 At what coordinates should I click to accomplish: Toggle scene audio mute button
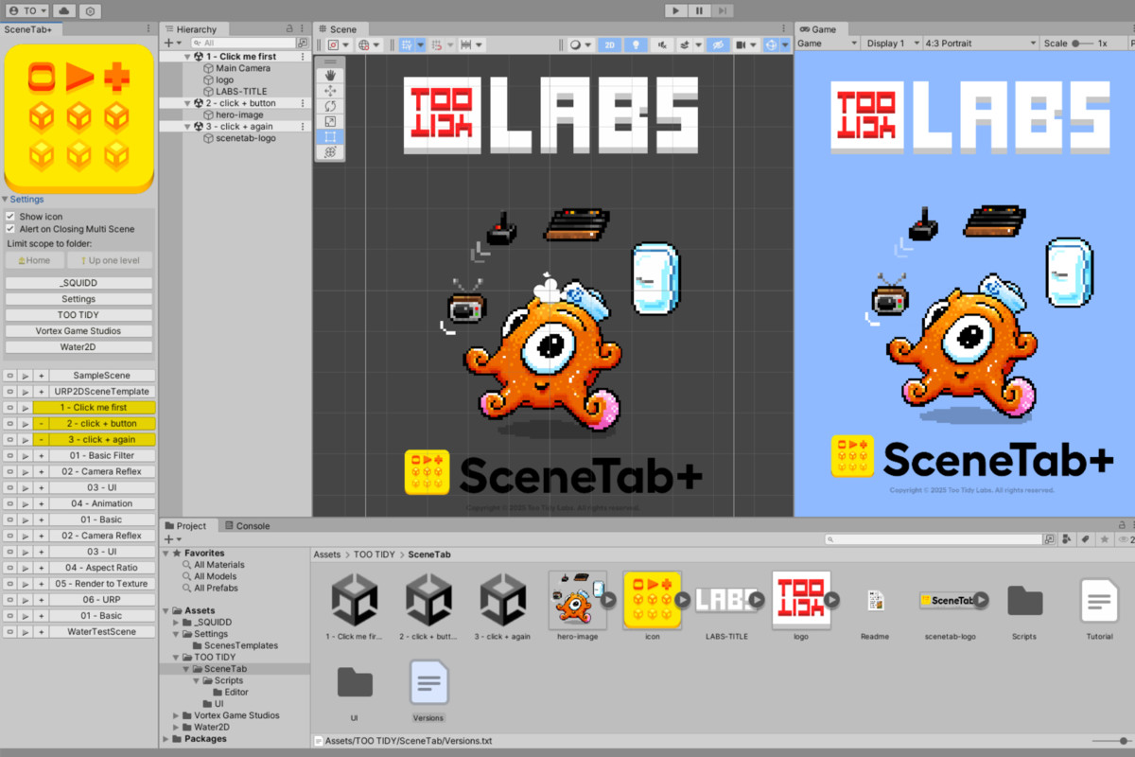pos(661,44)
